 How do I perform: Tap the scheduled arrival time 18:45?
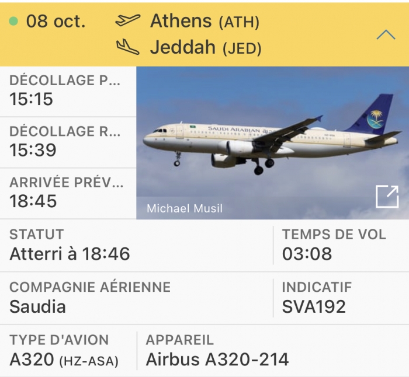33,201
